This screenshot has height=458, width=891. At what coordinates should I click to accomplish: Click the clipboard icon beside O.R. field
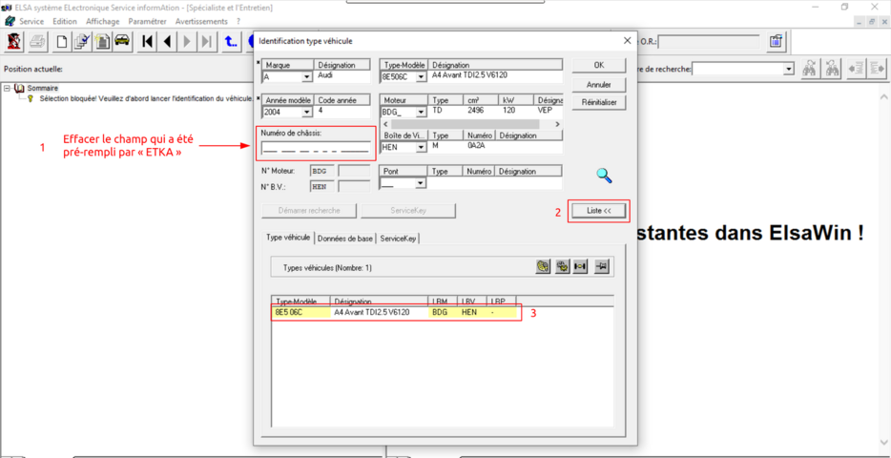[x=776, y=41]
